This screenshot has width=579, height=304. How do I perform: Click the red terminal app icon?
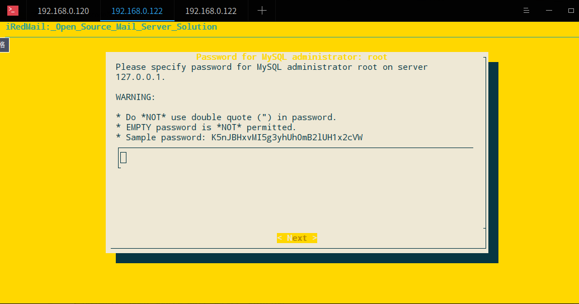(x=13, y=10)
